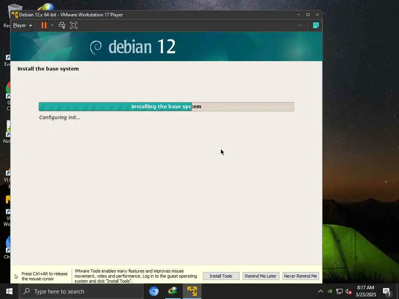Expand the power options arrow next to pause
The height and width of the screenshot is (299, 399).
click(52, 25)
